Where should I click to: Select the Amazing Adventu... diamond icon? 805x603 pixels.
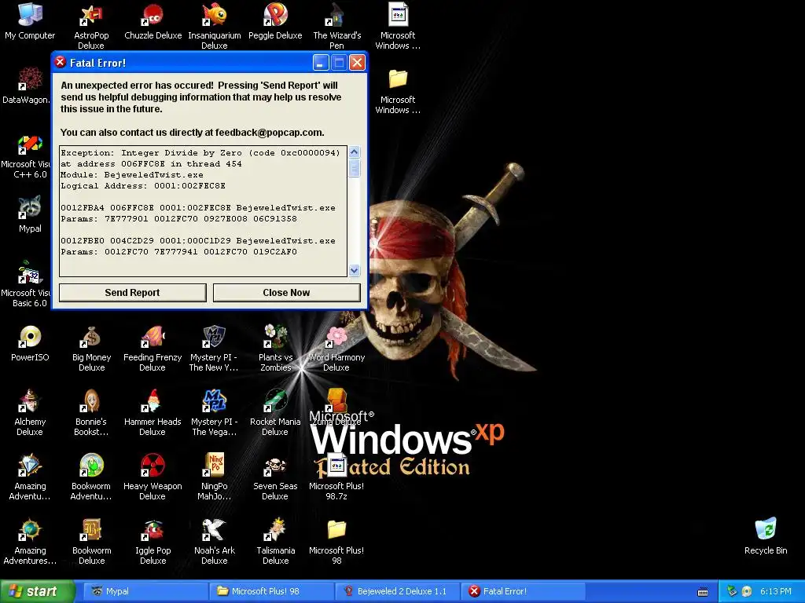point(30,466)
